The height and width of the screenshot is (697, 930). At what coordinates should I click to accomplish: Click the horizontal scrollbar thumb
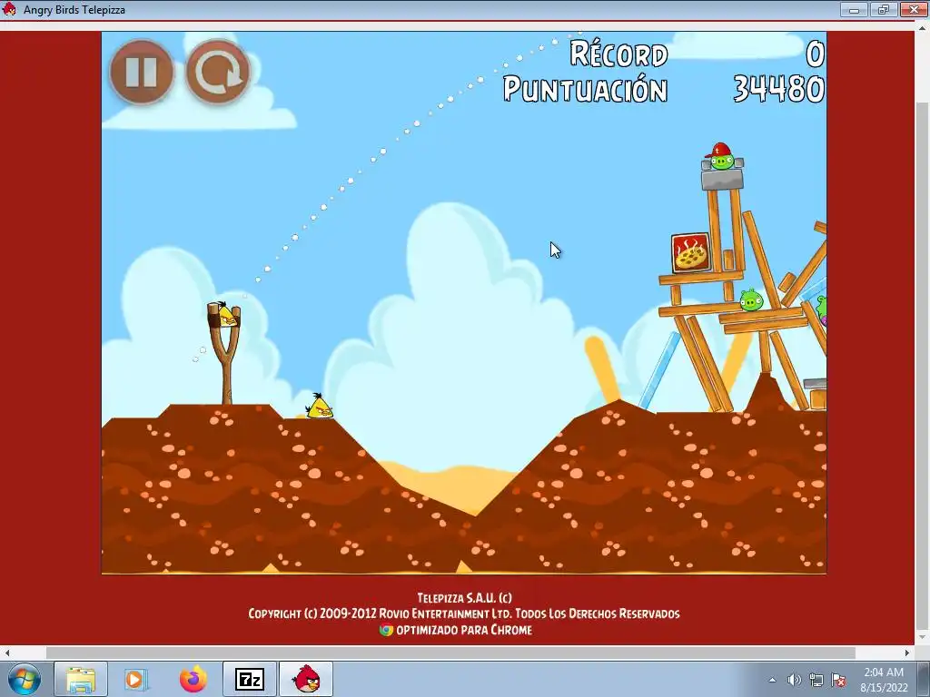[x=450, y=653]
